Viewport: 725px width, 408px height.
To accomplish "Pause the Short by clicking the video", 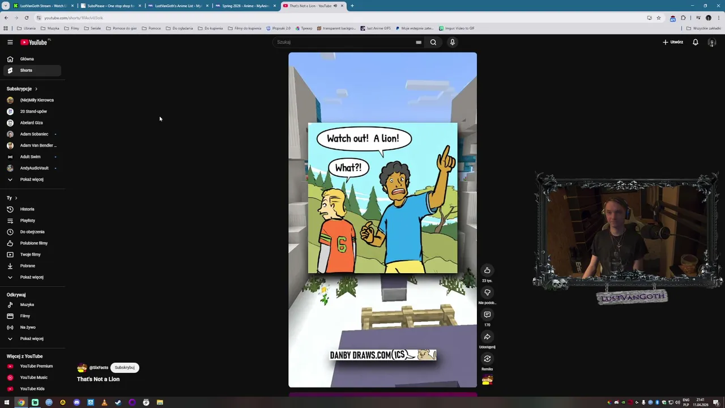I will pyautogui.click(x=382, y=220).
